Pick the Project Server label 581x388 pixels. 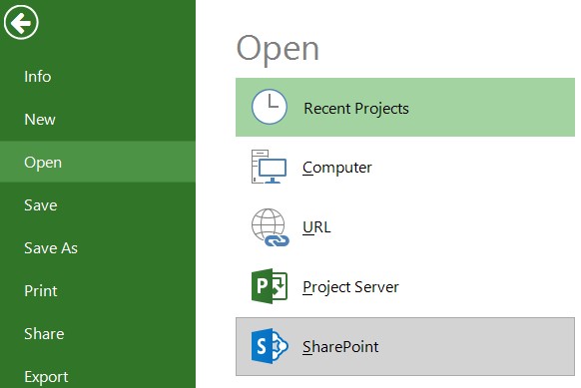350,287
